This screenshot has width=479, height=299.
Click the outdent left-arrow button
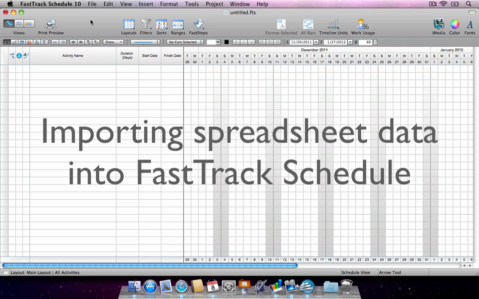coord(73,42)
